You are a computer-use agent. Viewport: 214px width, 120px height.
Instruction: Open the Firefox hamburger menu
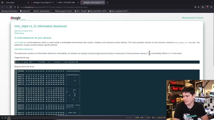211,7
